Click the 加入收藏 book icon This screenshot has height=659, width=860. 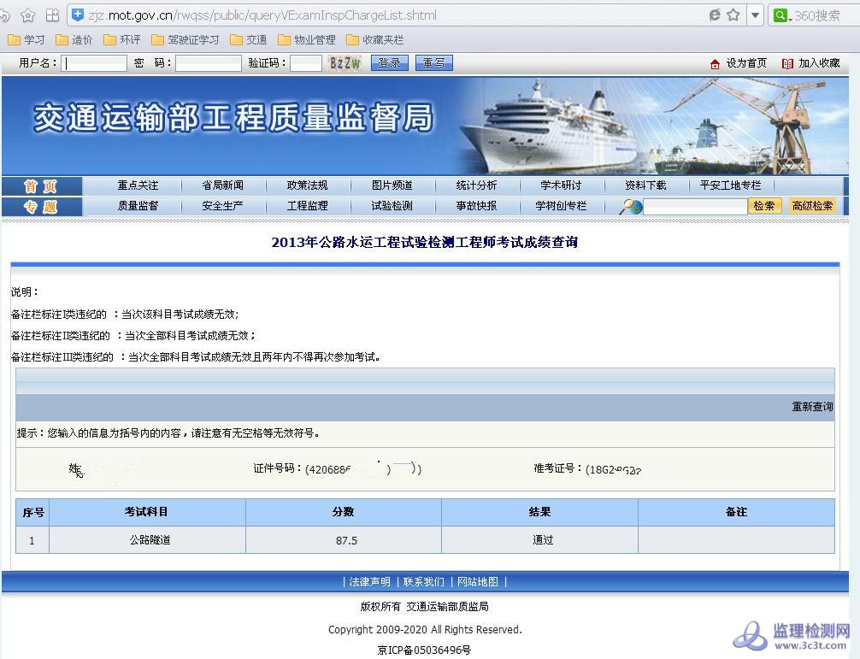pyautogui.click(x=786, y=63)
